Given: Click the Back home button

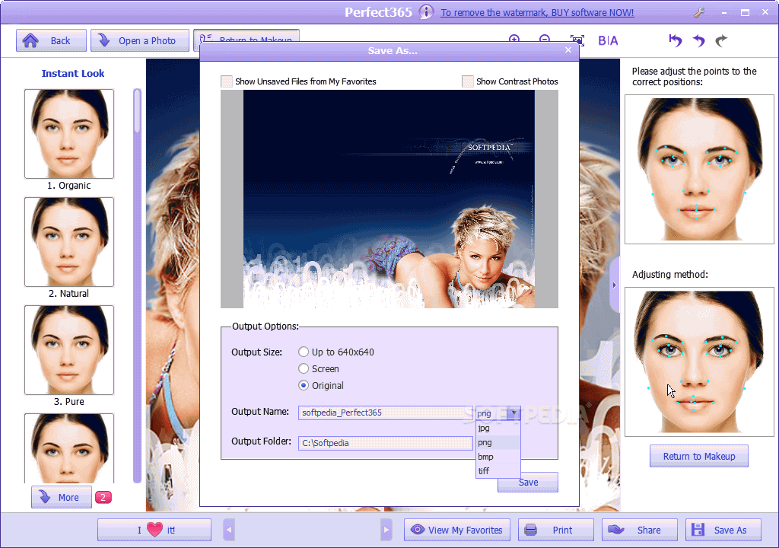Looking at the screenshot, I should 51,40.
